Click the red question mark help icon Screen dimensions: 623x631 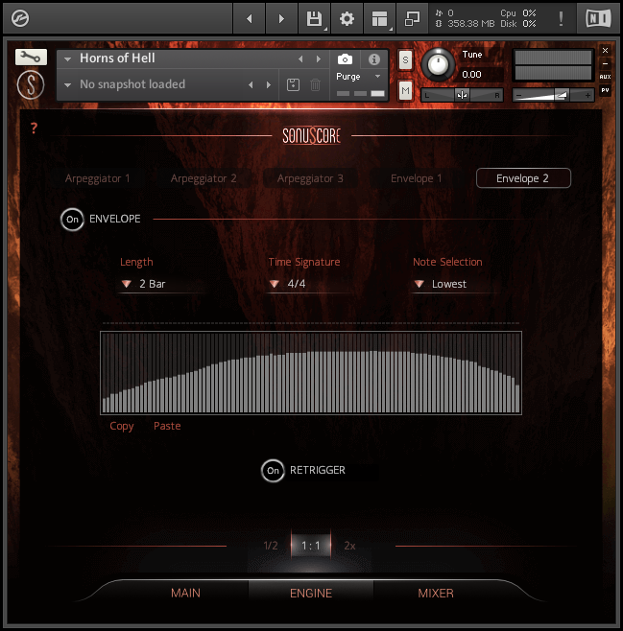[x=34, y=129]
